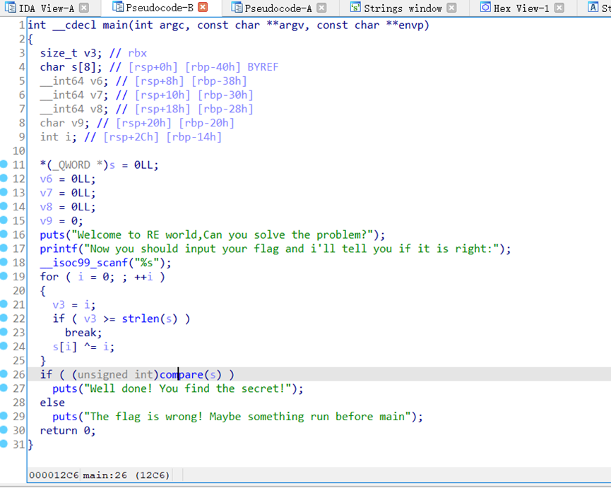This screenshot has width=611, height=488.
Task: Close the Strings window tab
Action: (451, 8)
